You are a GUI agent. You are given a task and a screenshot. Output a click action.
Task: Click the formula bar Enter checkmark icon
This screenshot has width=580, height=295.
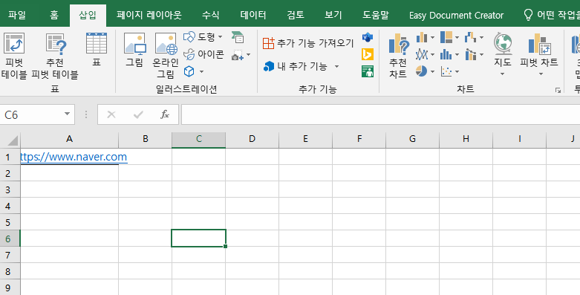138,114
